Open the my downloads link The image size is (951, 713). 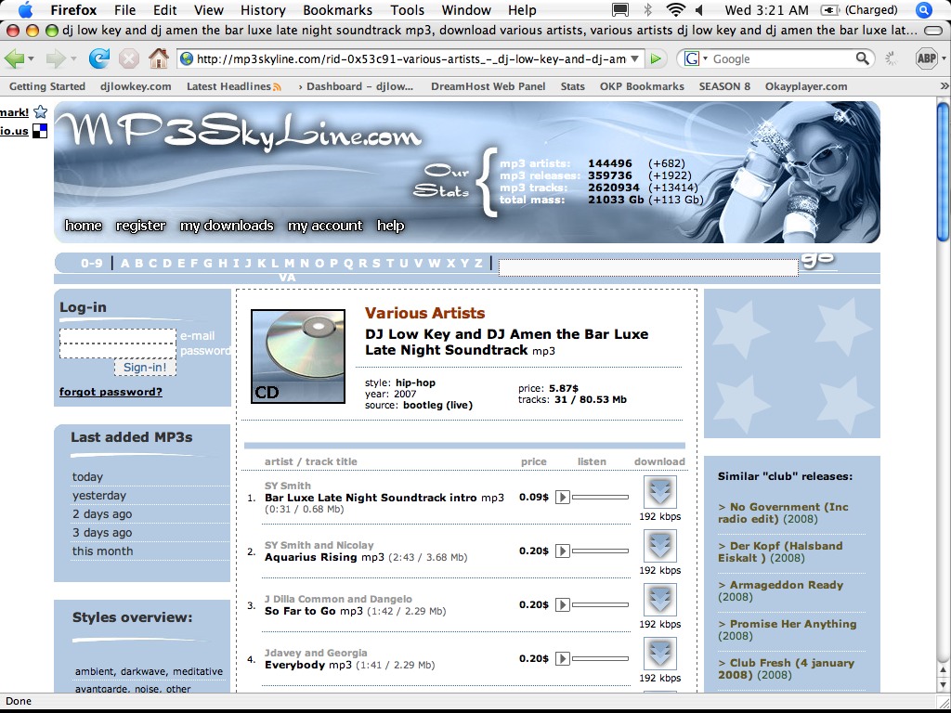click(227, 226)
